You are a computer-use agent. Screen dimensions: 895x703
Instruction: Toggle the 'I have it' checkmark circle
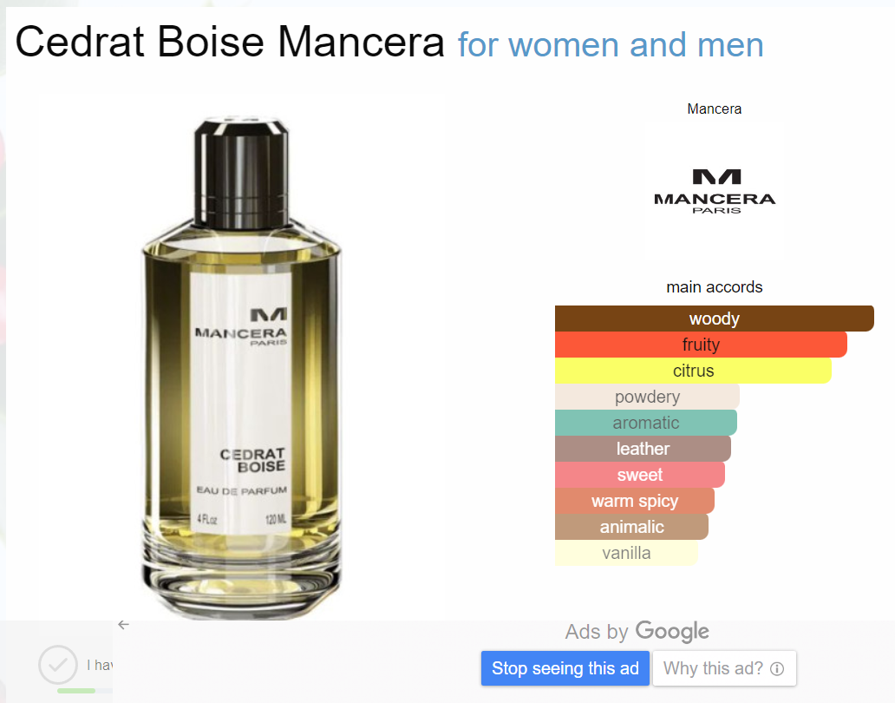point(57,665)
